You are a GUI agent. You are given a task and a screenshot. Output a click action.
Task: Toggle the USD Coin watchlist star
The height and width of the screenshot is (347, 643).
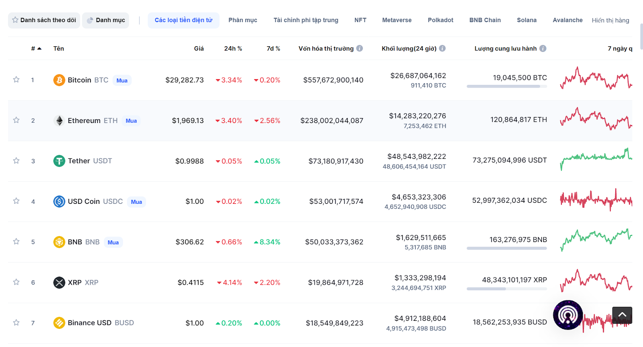coord(16,201)
